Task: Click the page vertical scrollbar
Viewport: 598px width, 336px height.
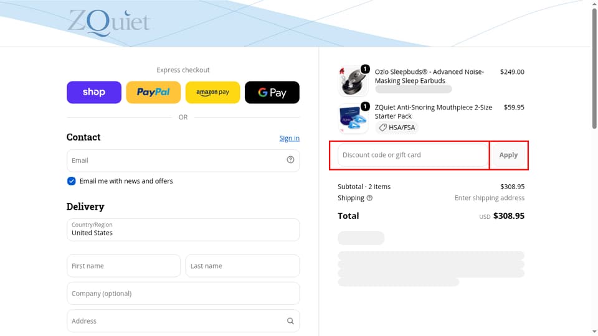Action: tap(594, 68)
